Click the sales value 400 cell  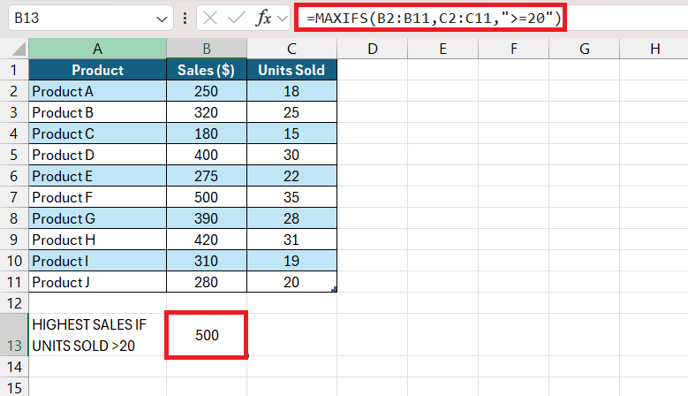207,155
